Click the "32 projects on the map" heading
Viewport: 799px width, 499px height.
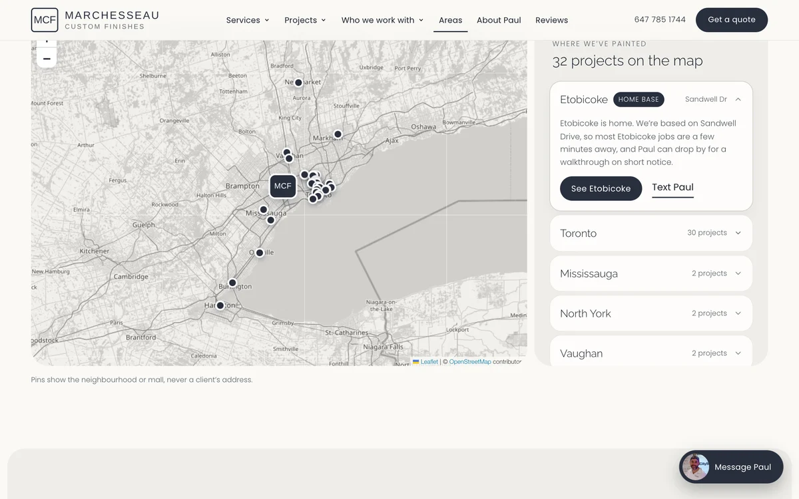(x=627, y=61)
